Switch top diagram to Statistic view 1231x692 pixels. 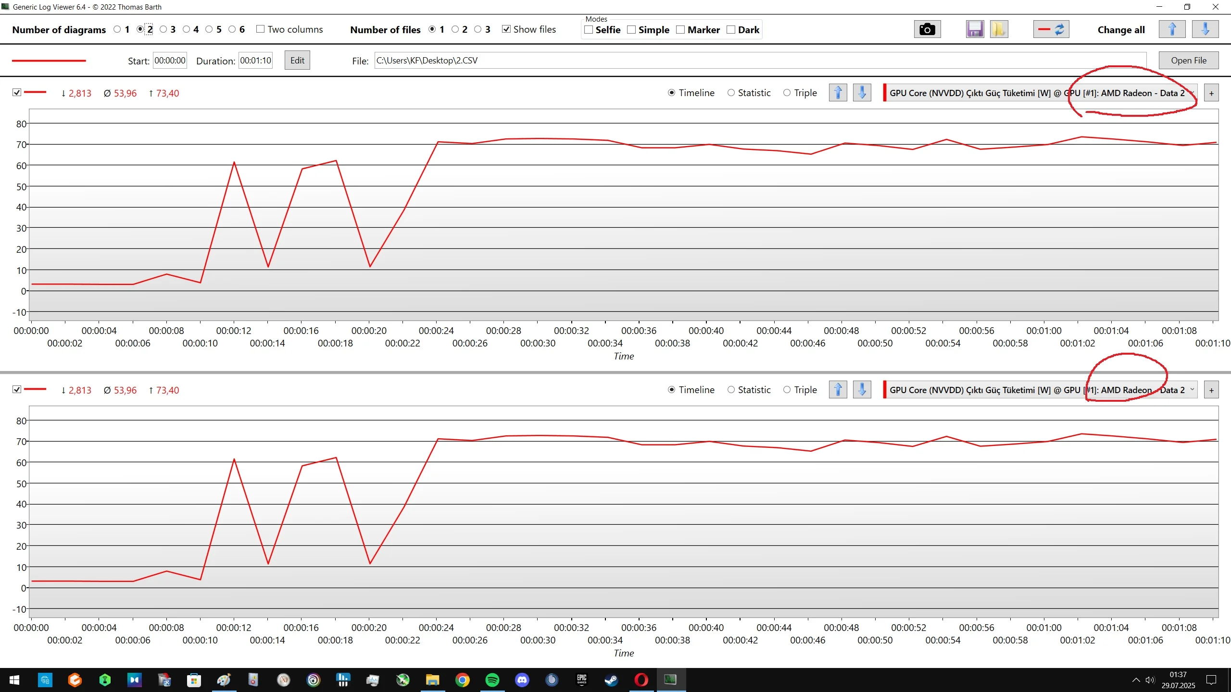point(731,93)
